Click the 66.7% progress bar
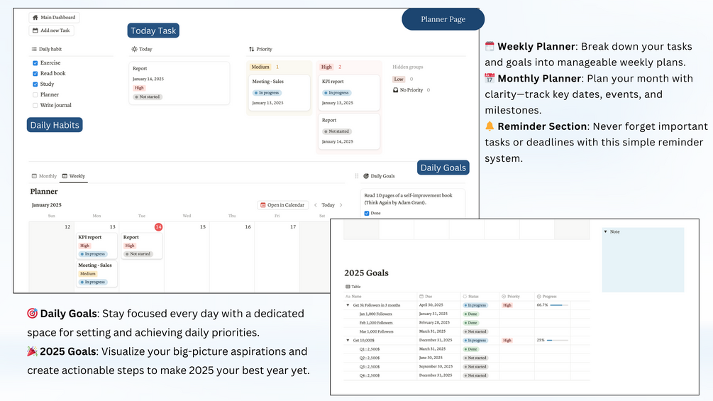 [x=559, y=305]
